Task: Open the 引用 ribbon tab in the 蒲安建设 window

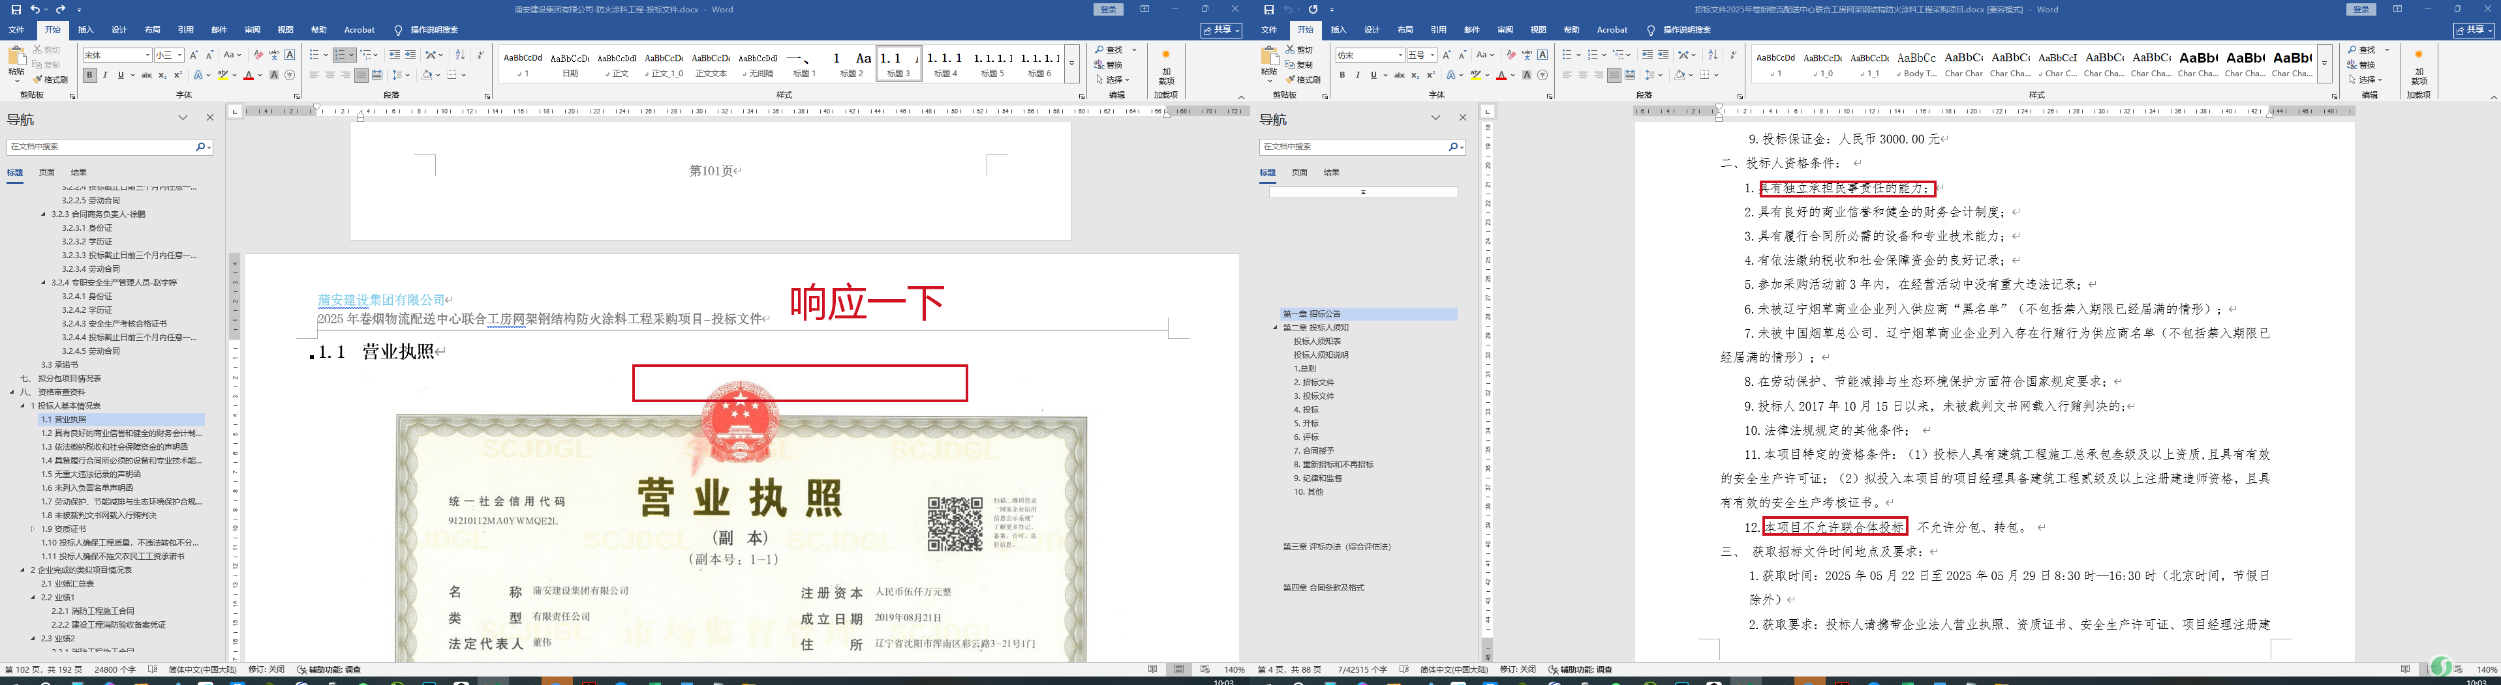Action: pyautogui.click(x=185, y=30)
